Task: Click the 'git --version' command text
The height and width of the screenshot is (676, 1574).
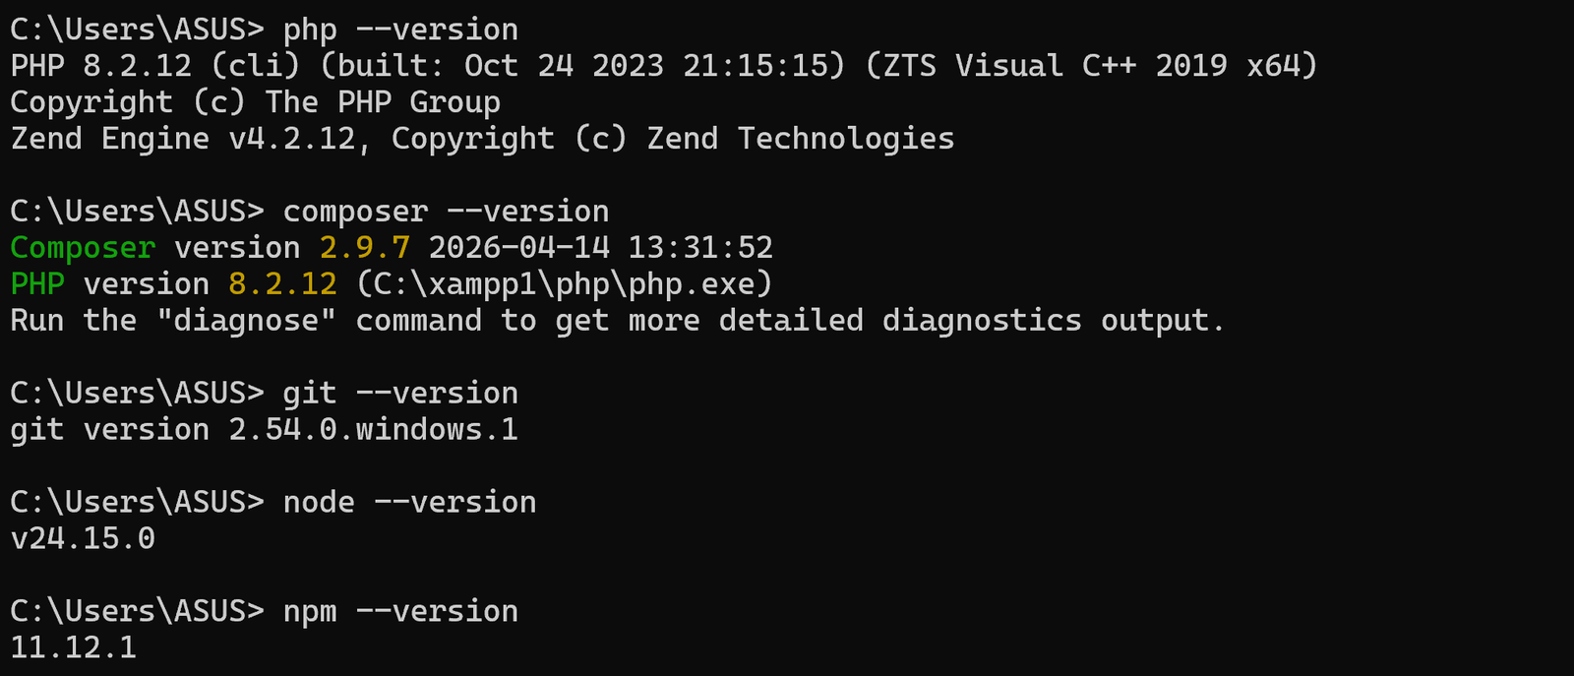Action: (400, 394)
